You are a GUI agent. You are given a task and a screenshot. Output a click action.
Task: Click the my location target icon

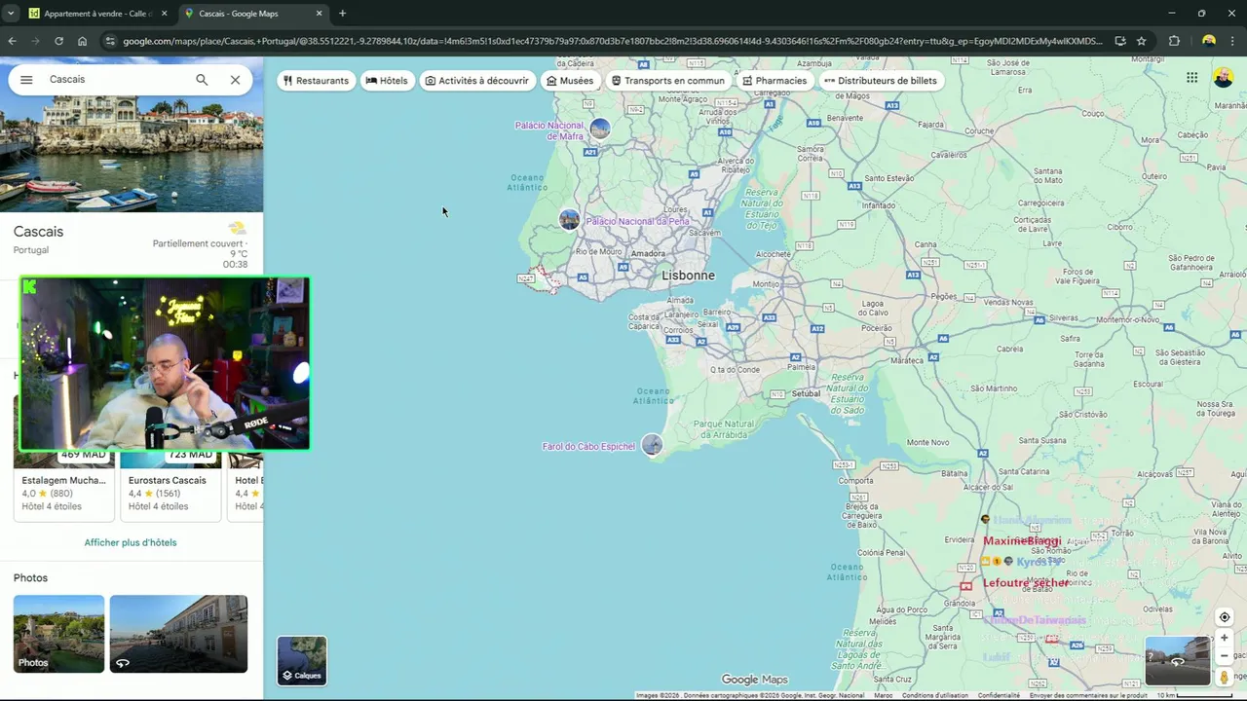[x=1225, y=617]
